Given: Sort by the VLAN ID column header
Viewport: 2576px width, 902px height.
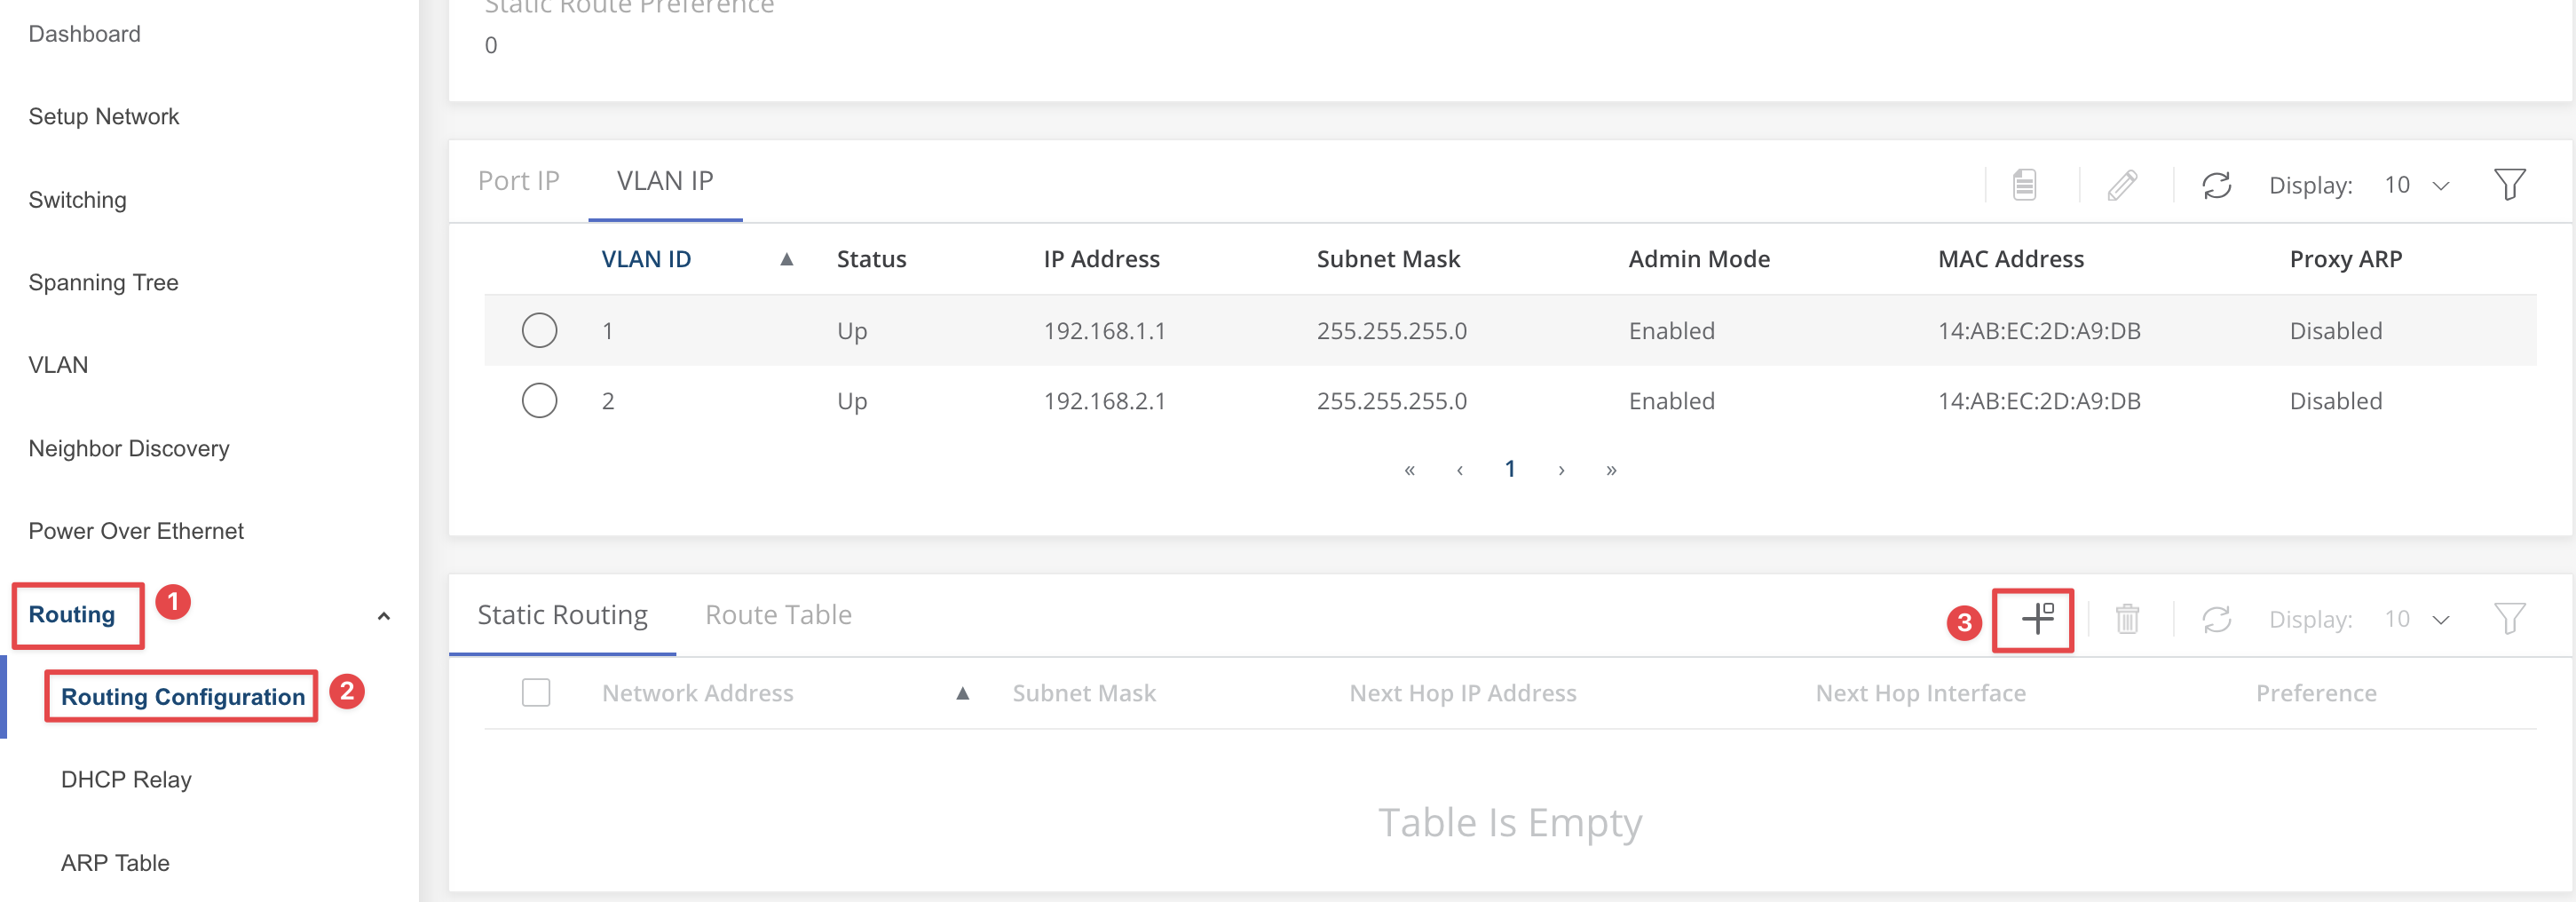Looking at the screenshot, I should [x=646, y=259].
